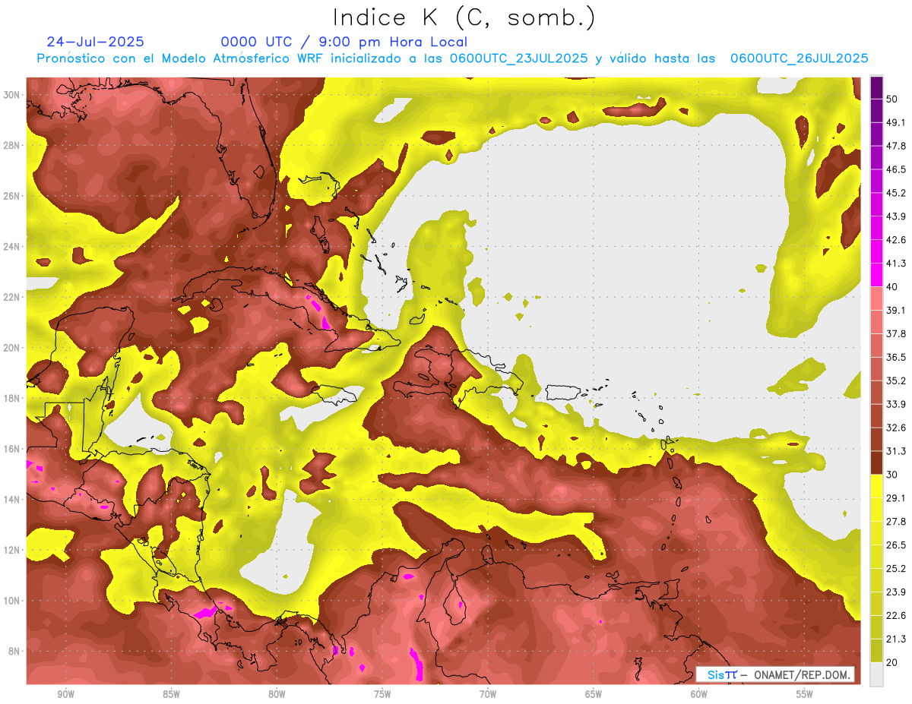Click the colorbar value 42.6
The width and height of the screenshot is (912, 704).
(895, 240)
